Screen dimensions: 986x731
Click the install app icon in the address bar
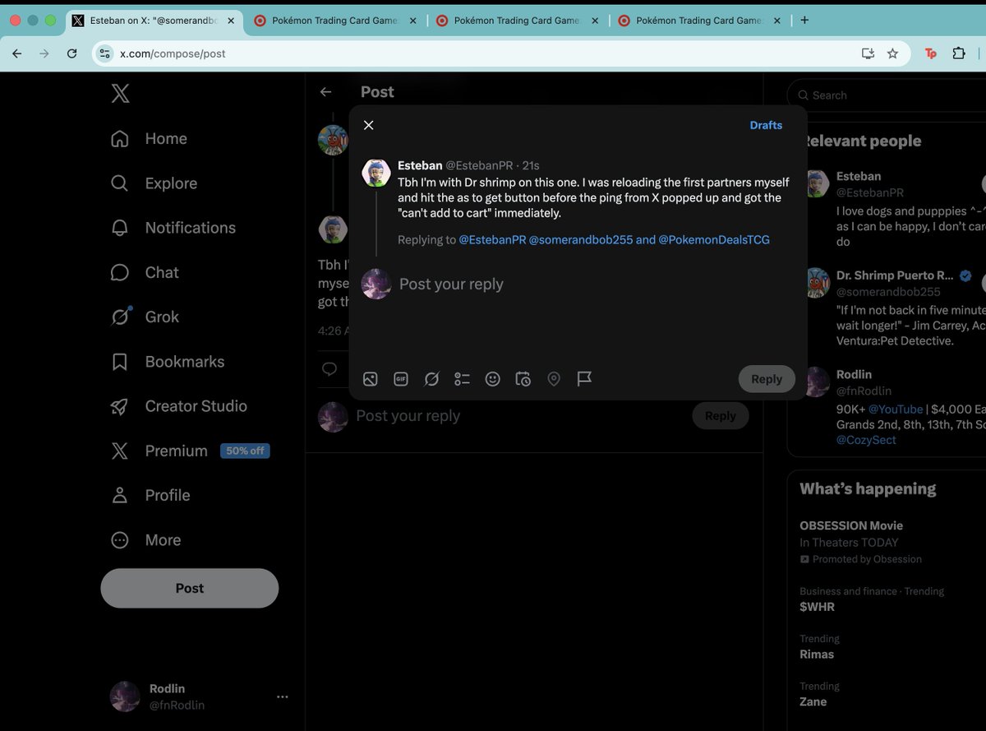point(868,53)
